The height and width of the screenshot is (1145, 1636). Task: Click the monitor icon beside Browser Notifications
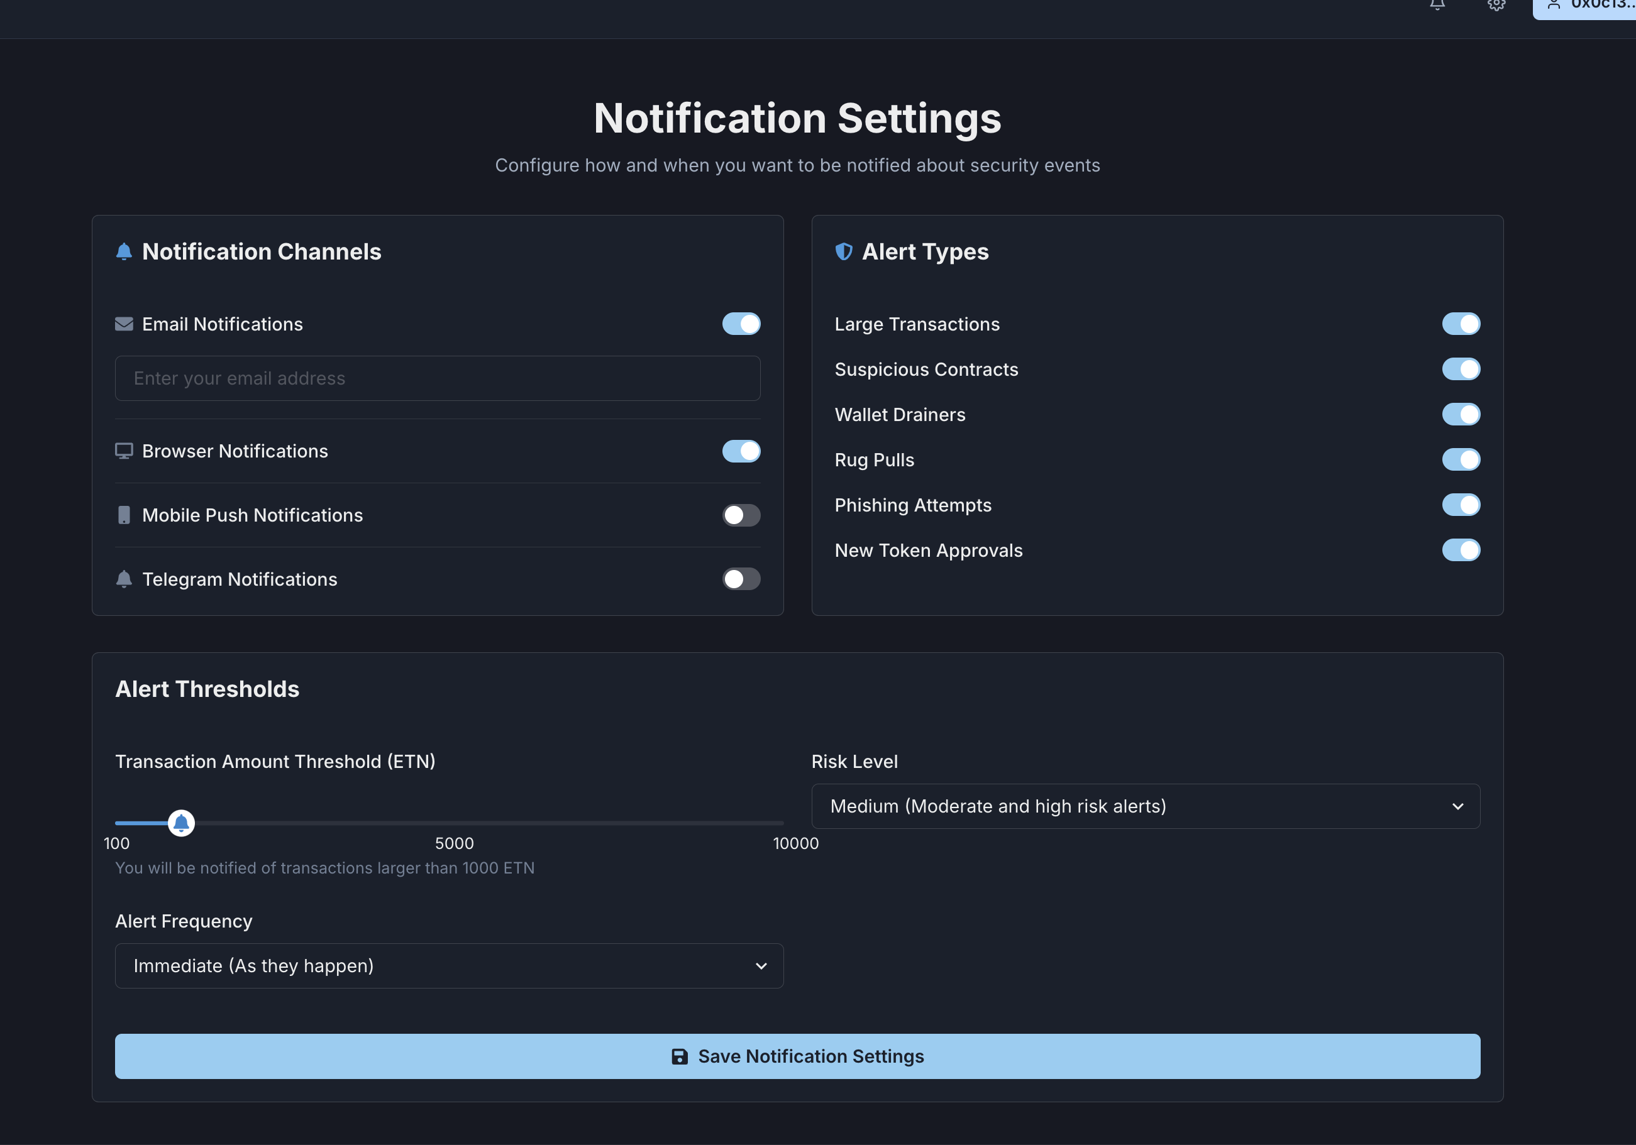click(x=124, y=451)
